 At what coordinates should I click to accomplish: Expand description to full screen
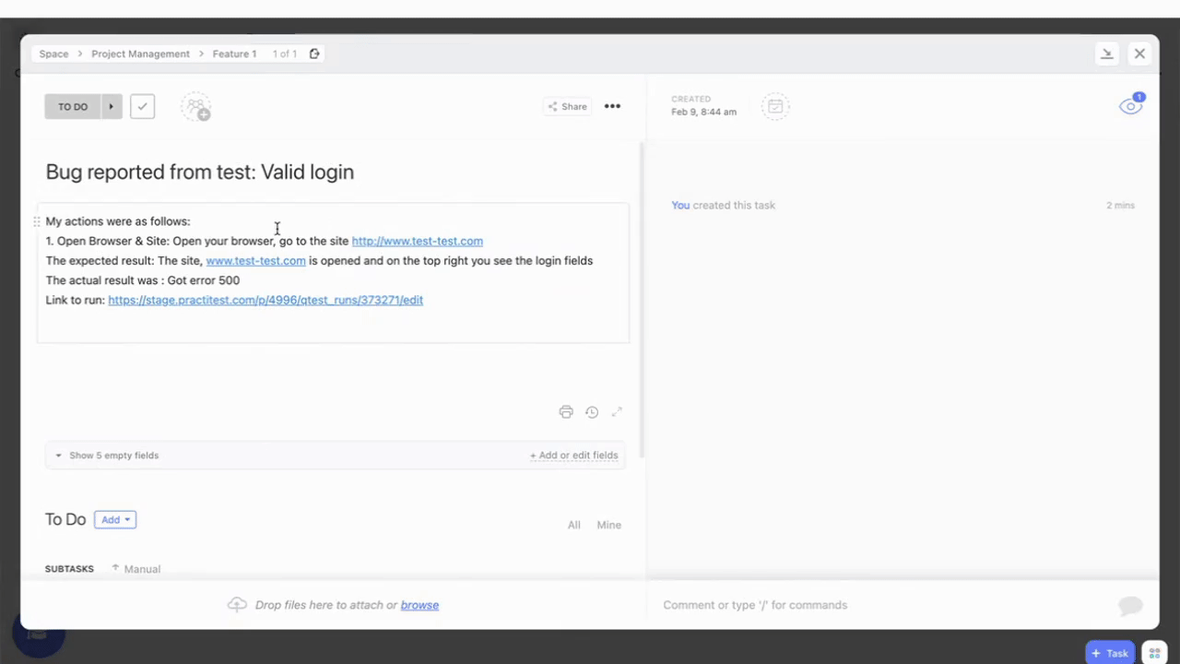617,412
